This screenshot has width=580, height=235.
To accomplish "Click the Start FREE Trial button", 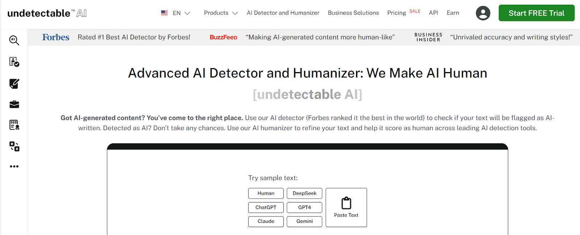I will pyautogui.click(x=536, y=13).
